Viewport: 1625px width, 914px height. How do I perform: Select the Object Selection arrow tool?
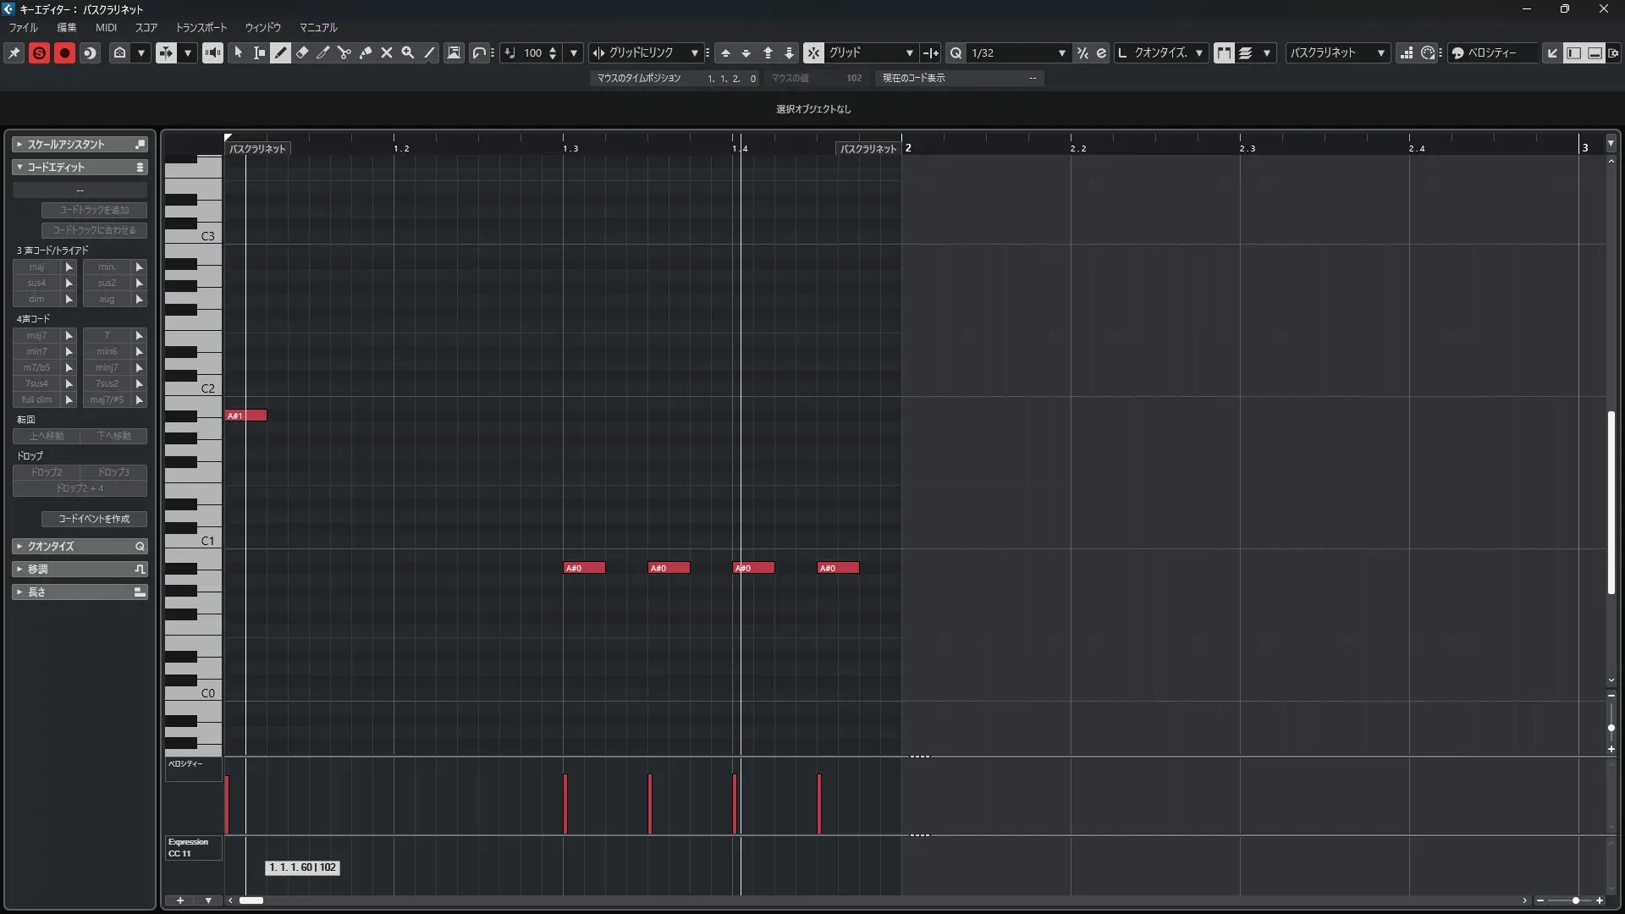[x=239, y=52]
